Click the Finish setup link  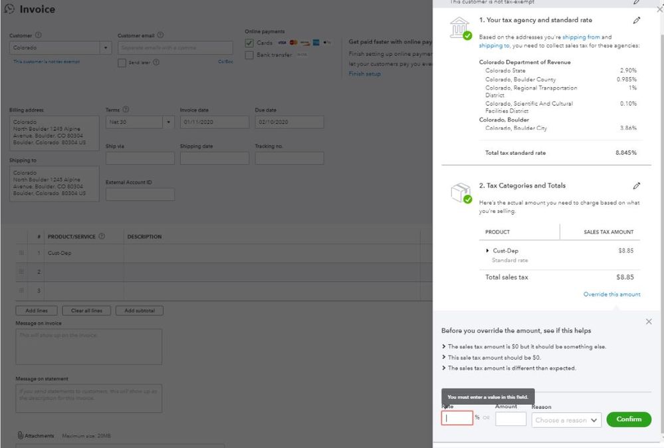pos(365,74)
